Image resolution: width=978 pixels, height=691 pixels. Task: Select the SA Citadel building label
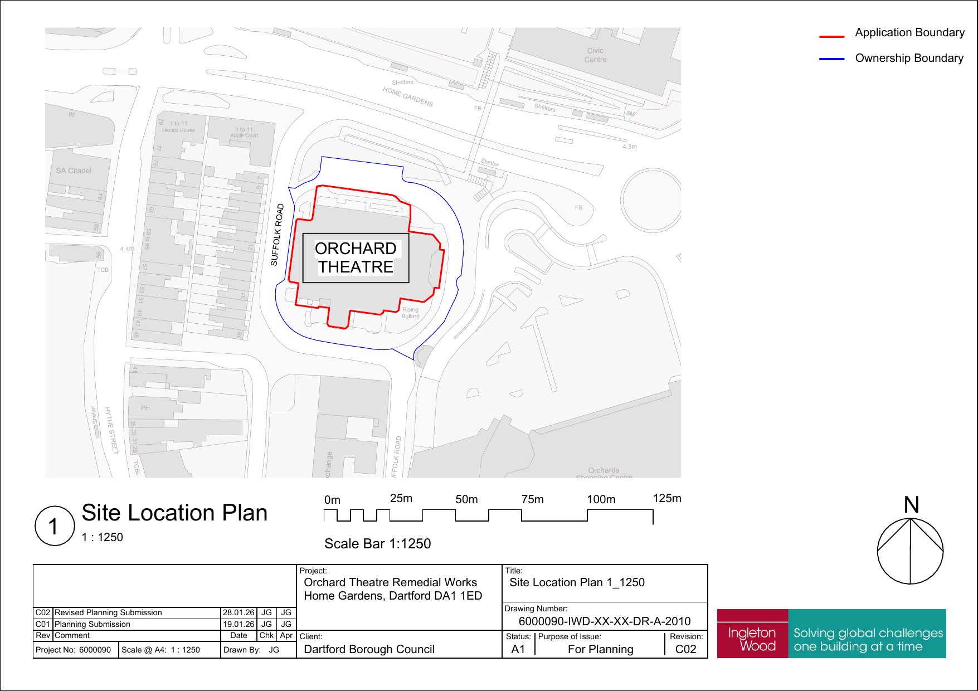point(74,171)
